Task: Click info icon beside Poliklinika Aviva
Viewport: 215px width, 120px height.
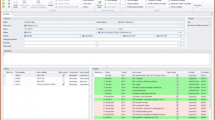Action: click(25, 26)
